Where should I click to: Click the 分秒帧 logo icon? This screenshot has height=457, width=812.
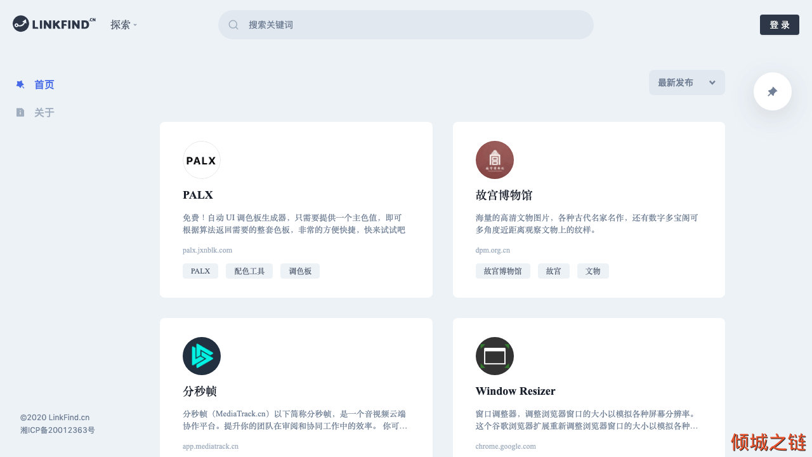pos(202,356)
